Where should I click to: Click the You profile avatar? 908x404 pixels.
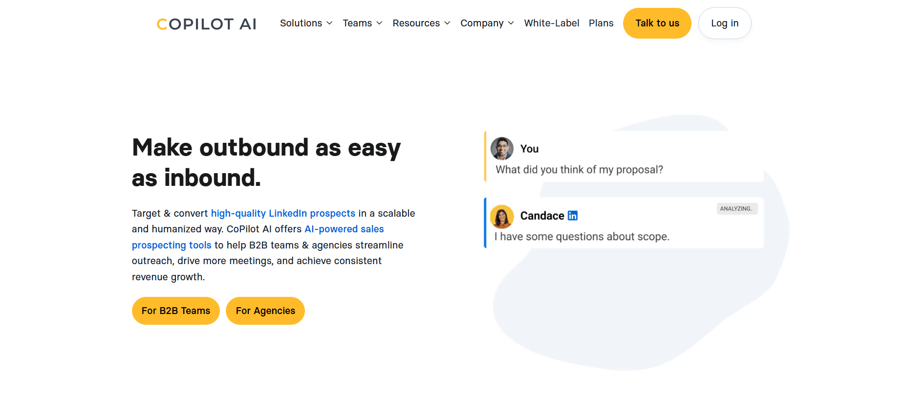point(502,149)
